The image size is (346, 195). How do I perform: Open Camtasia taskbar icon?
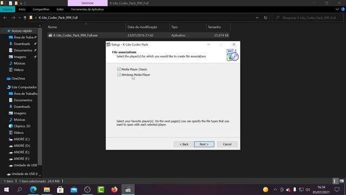click(101, 190)
